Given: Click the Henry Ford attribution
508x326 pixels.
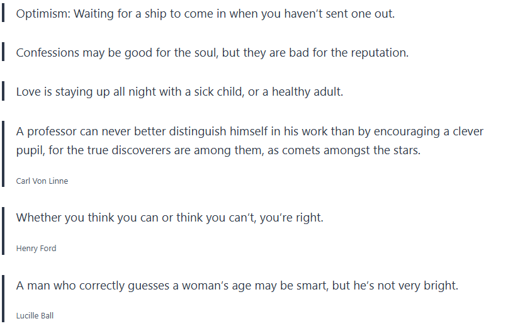Looking at the screenshot, I should (x=36, y=249).
